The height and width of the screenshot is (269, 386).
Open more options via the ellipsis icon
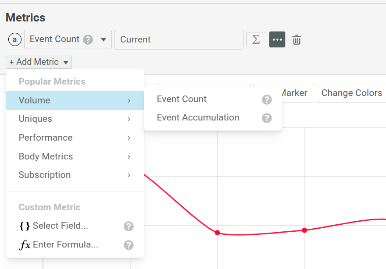(x=277, y=39)
